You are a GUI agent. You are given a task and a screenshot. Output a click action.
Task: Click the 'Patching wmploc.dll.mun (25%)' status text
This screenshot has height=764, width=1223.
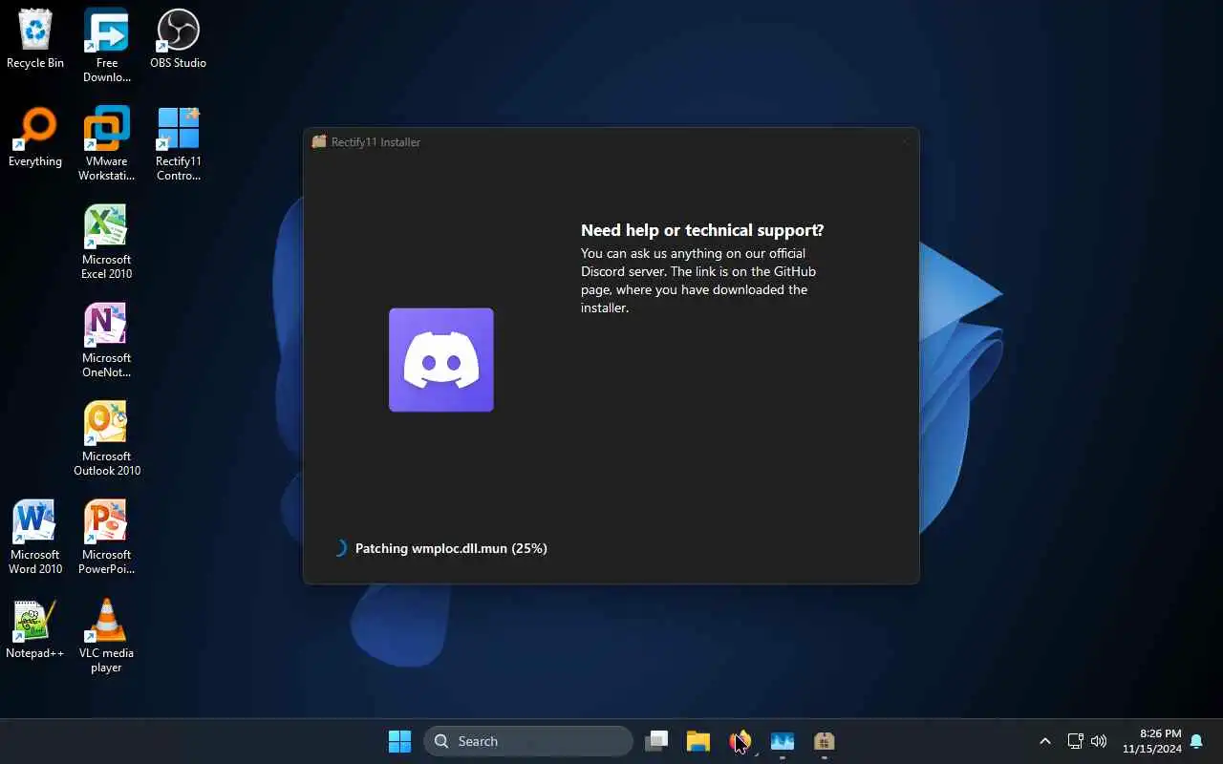pos(451,548)
